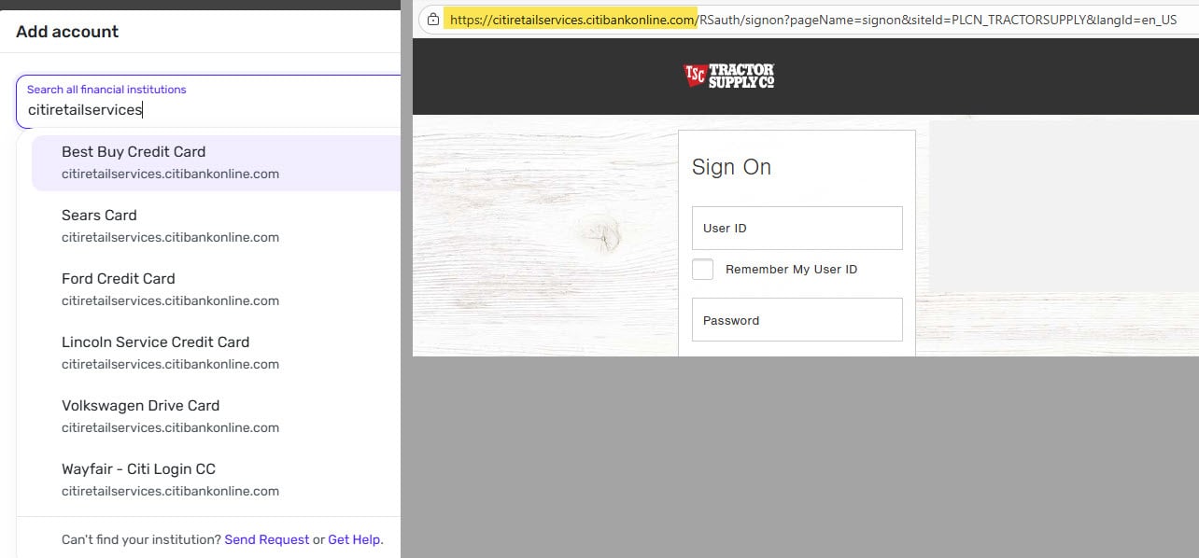Select Ford Credit Card institution
1199x558 pixels.
(217, 289)
